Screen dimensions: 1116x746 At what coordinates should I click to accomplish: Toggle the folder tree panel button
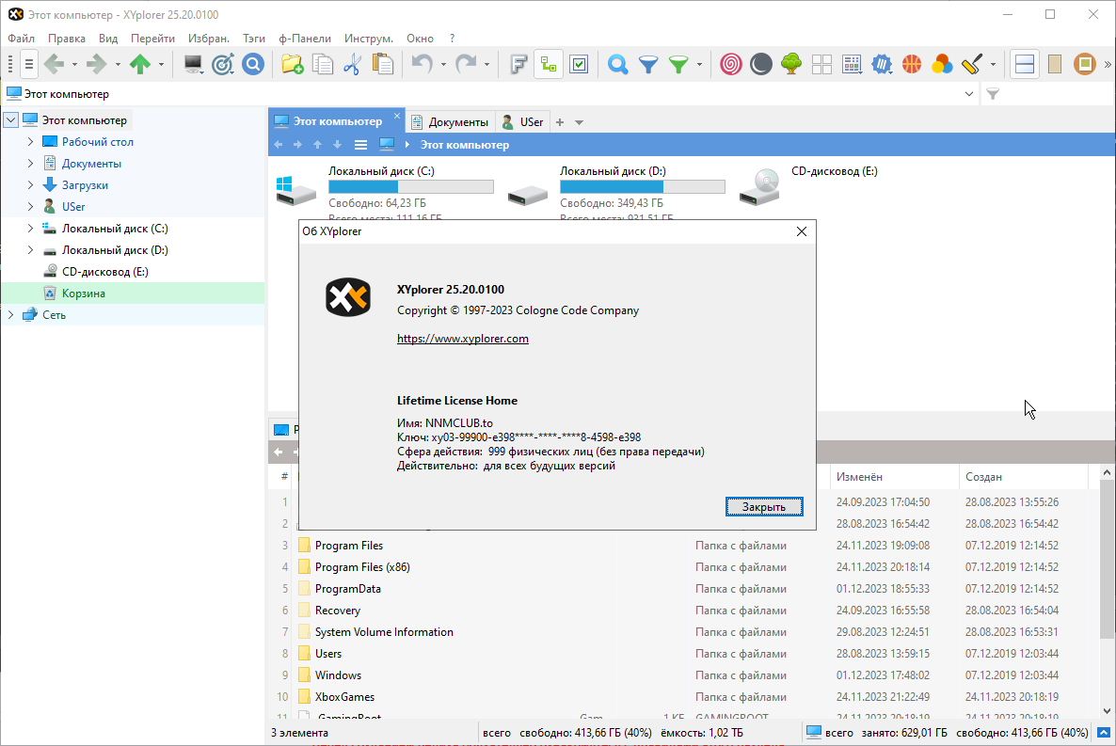click(x=549, y=64)
